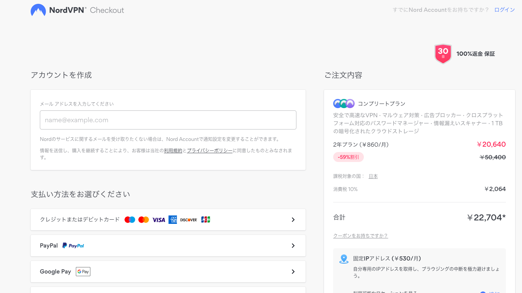Viewport: 522px width, 293px height.
Task: Click the クーポンをお持ちですか？ link
Action: pos(360,236)
